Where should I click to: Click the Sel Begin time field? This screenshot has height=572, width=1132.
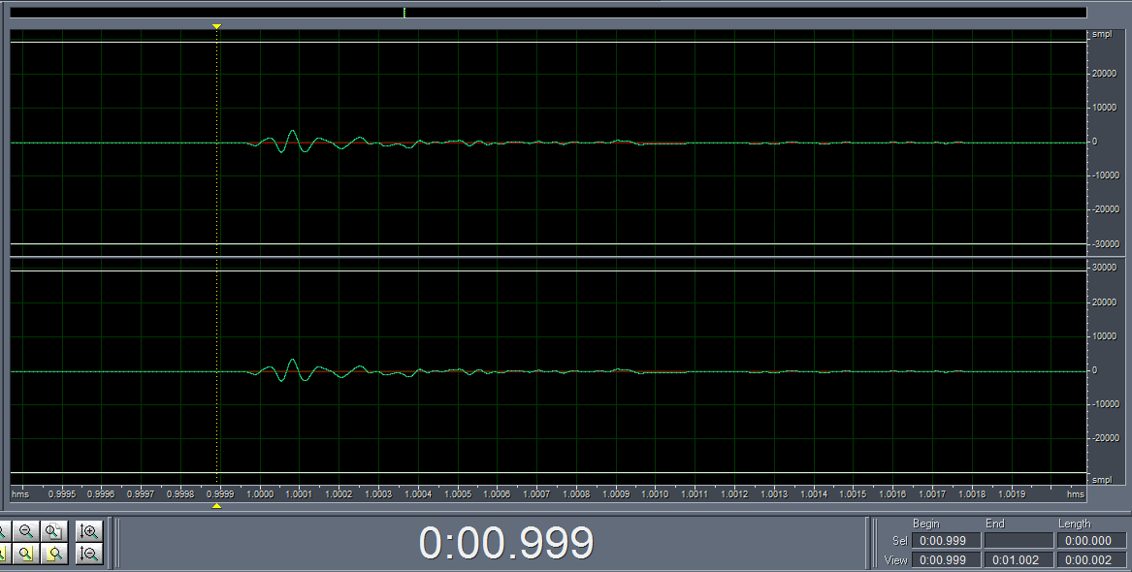[946, 540]
